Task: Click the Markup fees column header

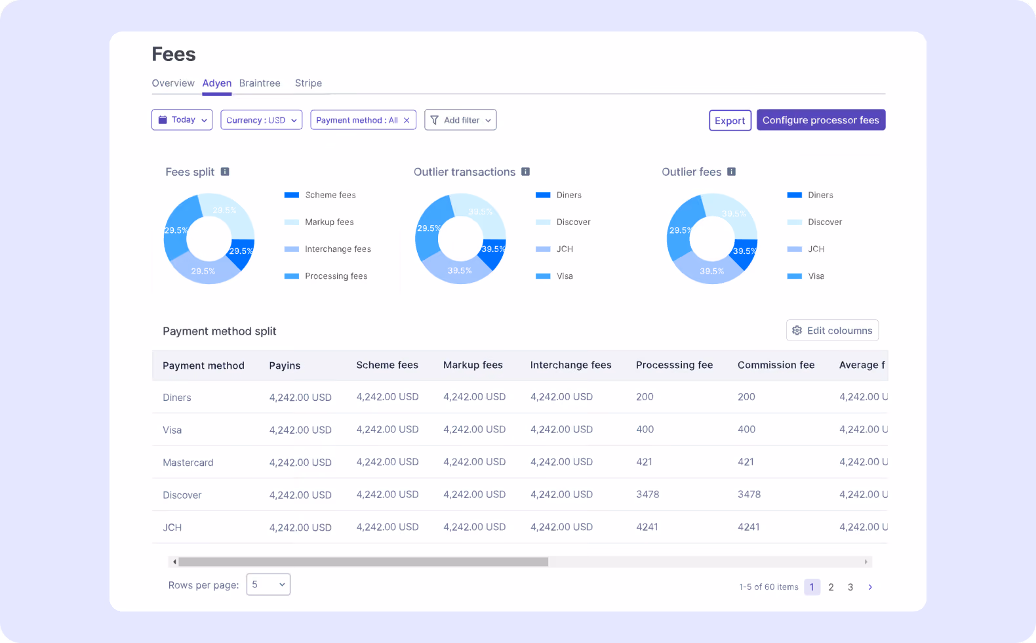Action: click(x=473, y=365)
